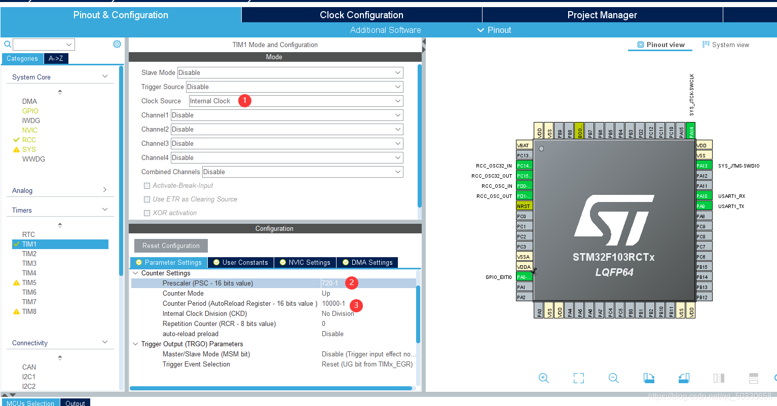Open the DMA Settings tab
The image size is (777, 406).
coord(367,262)
